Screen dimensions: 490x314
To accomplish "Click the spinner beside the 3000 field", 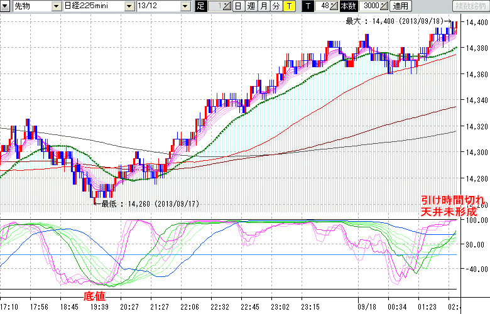I will [383, 6].
